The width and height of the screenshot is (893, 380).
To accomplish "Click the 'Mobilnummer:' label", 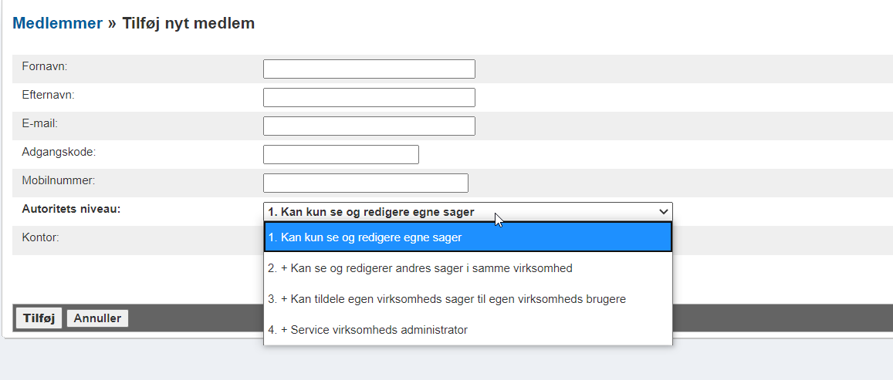I will click(58, 180).
